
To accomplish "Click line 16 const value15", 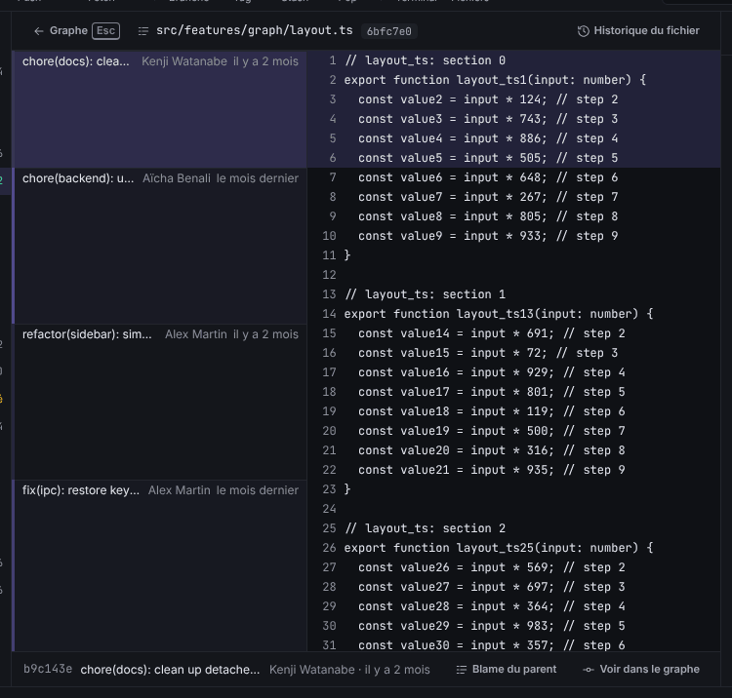I will coord(488,353).
